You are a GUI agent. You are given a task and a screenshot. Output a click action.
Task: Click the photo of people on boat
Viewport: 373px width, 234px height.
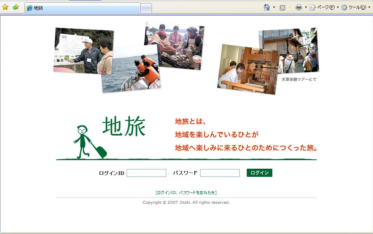[x=131, y=70]
